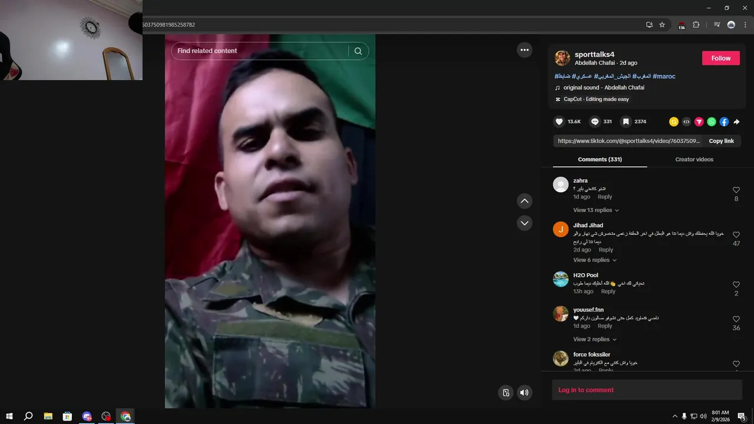Open File Explorer from the taskbar

[x=48, y=416]
